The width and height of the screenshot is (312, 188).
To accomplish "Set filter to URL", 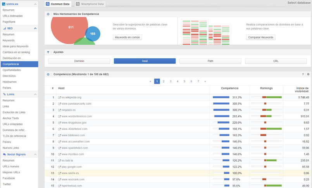I will click(276, 61).
